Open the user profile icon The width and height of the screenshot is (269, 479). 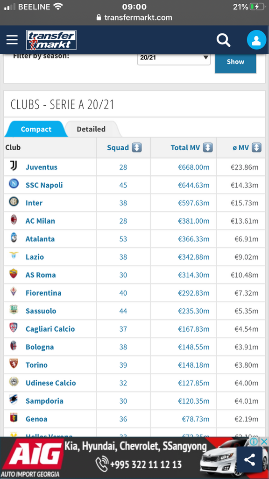(x=256, y=40)
